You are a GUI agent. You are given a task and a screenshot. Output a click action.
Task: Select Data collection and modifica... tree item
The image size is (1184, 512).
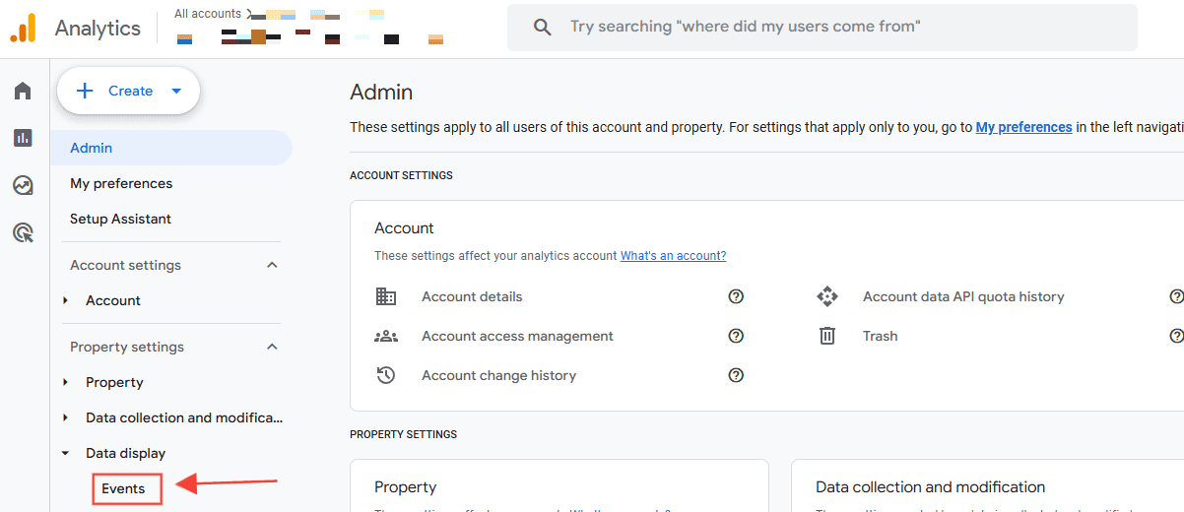[x=184, y=417]
